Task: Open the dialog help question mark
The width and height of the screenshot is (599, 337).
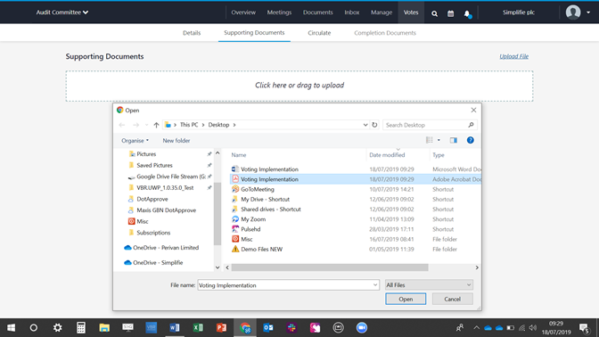Action: (471, 140)
